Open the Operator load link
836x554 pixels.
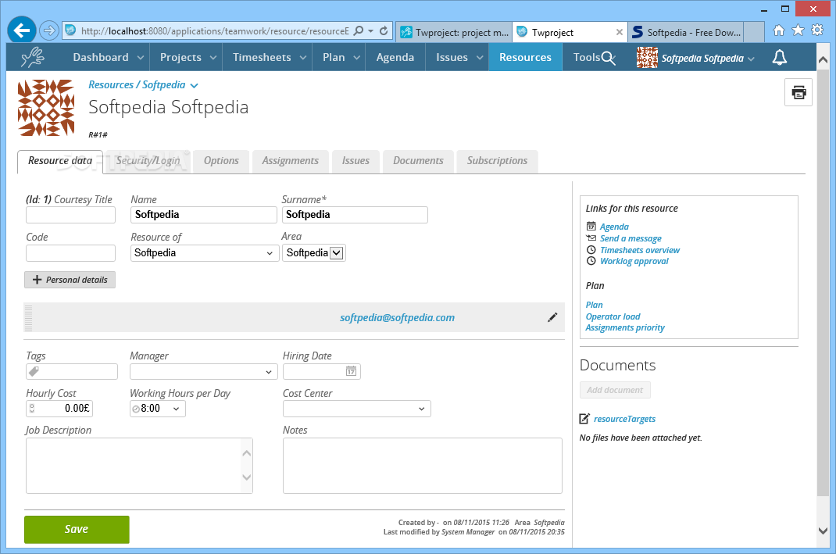tap(613, 316)
